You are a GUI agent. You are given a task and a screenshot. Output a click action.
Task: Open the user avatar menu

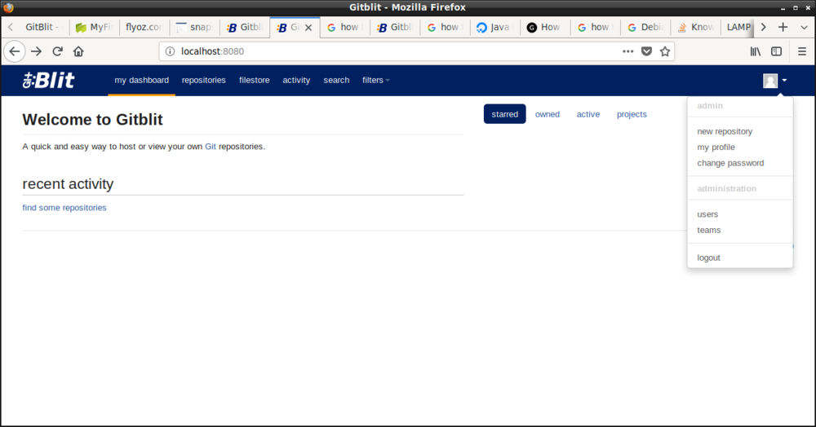(x=774, y=81)
